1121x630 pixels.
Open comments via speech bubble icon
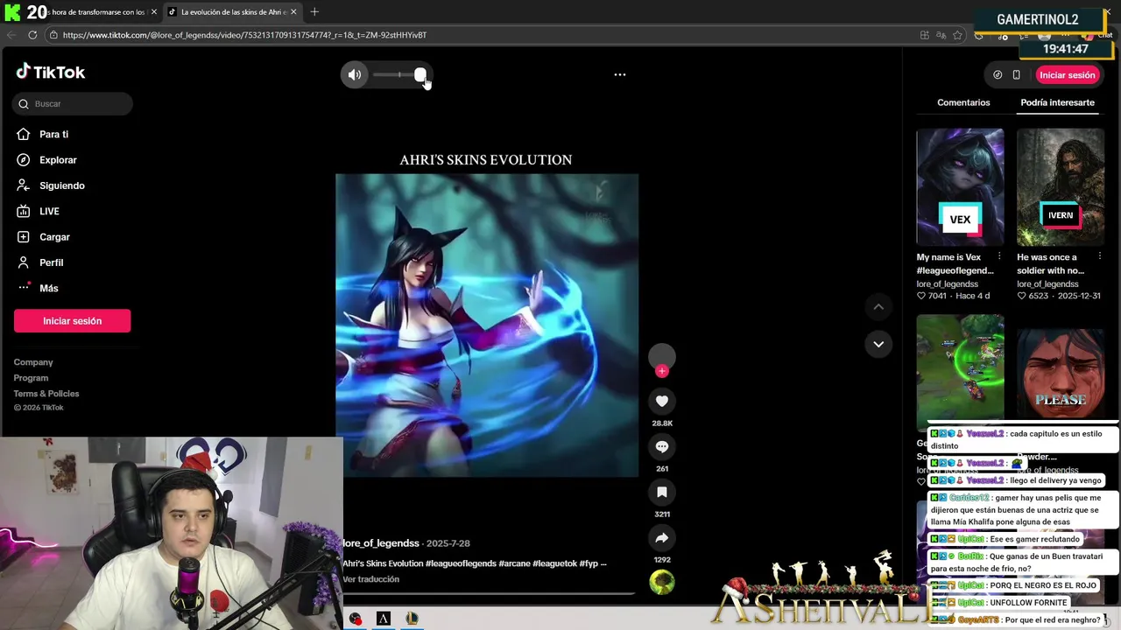click(662, 446)
